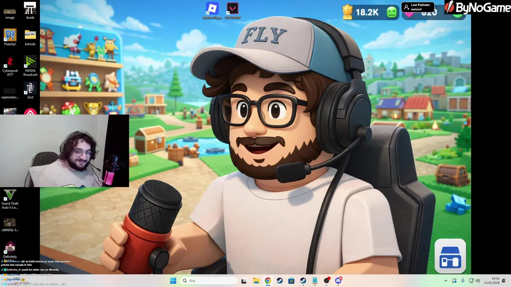Viewport: 511px width, 287px height.
Task: Open the volume control in system tray
Action: 477,281
